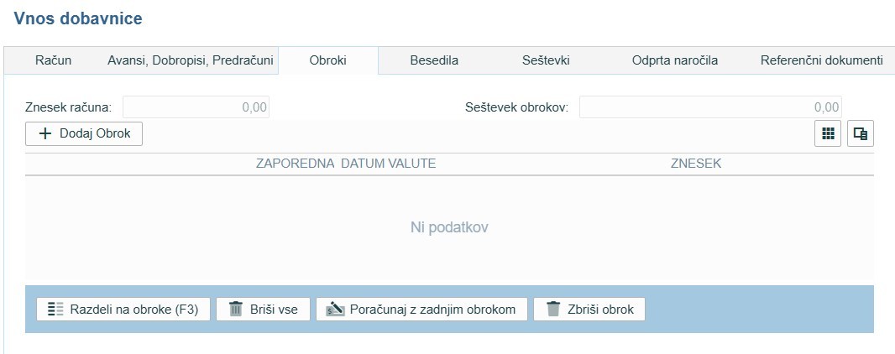
Task: Switch to Odprta naročila tab
Action: (674, 60)
